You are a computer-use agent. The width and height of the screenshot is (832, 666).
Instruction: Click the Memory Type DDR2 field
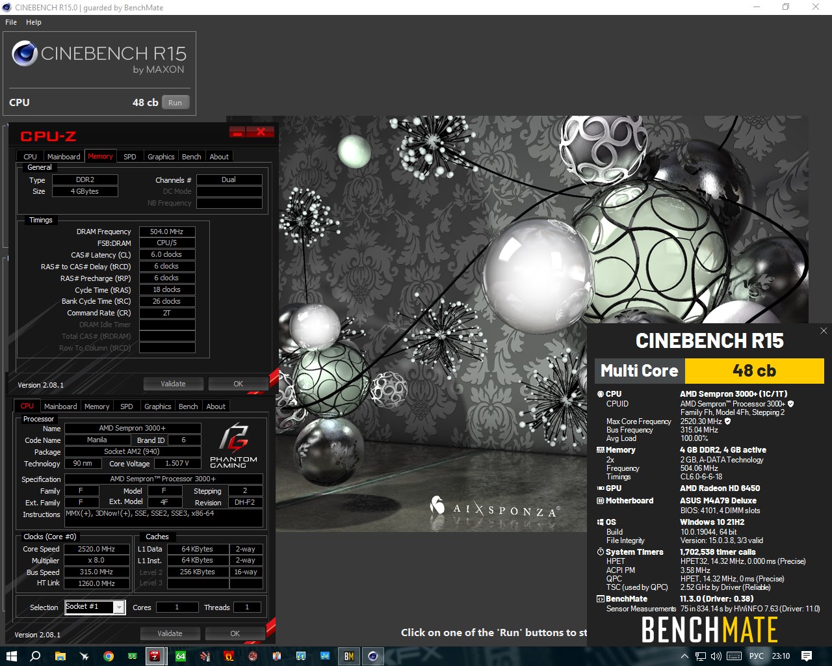pyautogui.click(x=85, y=180)
